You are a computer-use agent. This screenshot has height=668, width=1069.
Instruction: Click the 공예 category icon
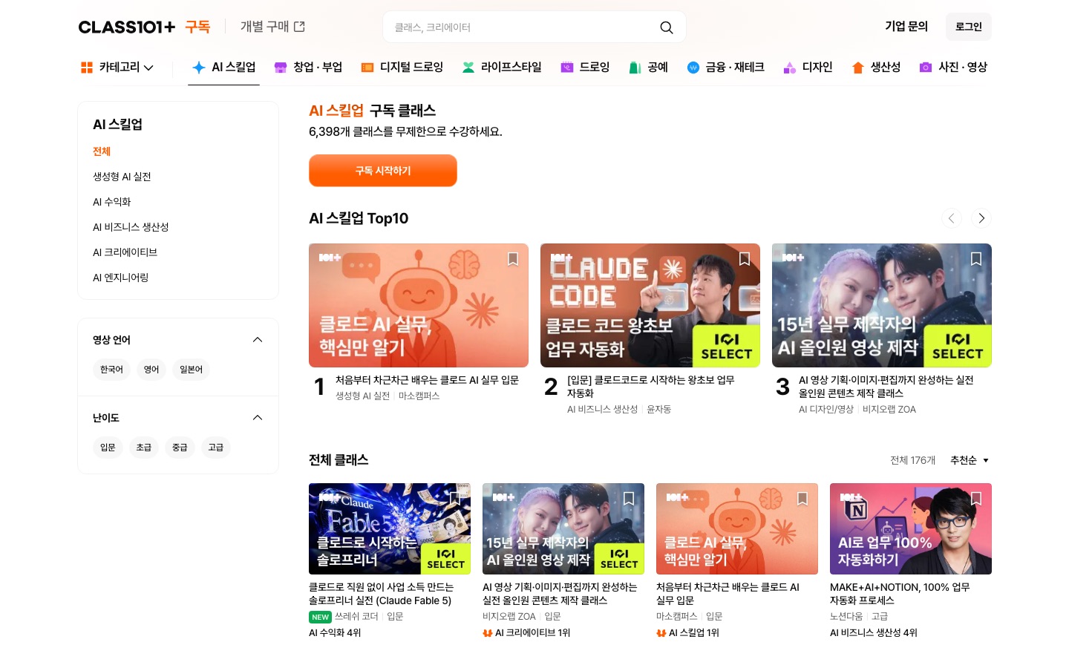[x=635, y=68]
